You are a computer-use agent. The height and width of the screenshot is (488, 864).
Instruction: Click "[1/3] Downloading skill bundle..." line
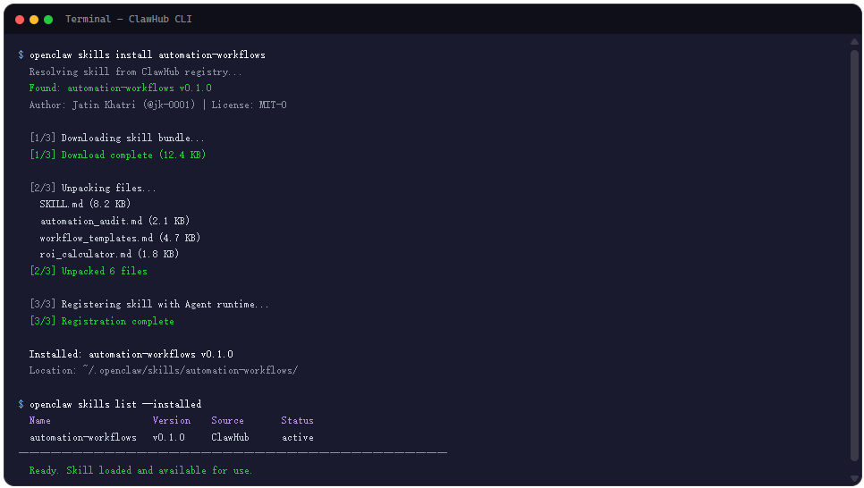tap(117, 139)
